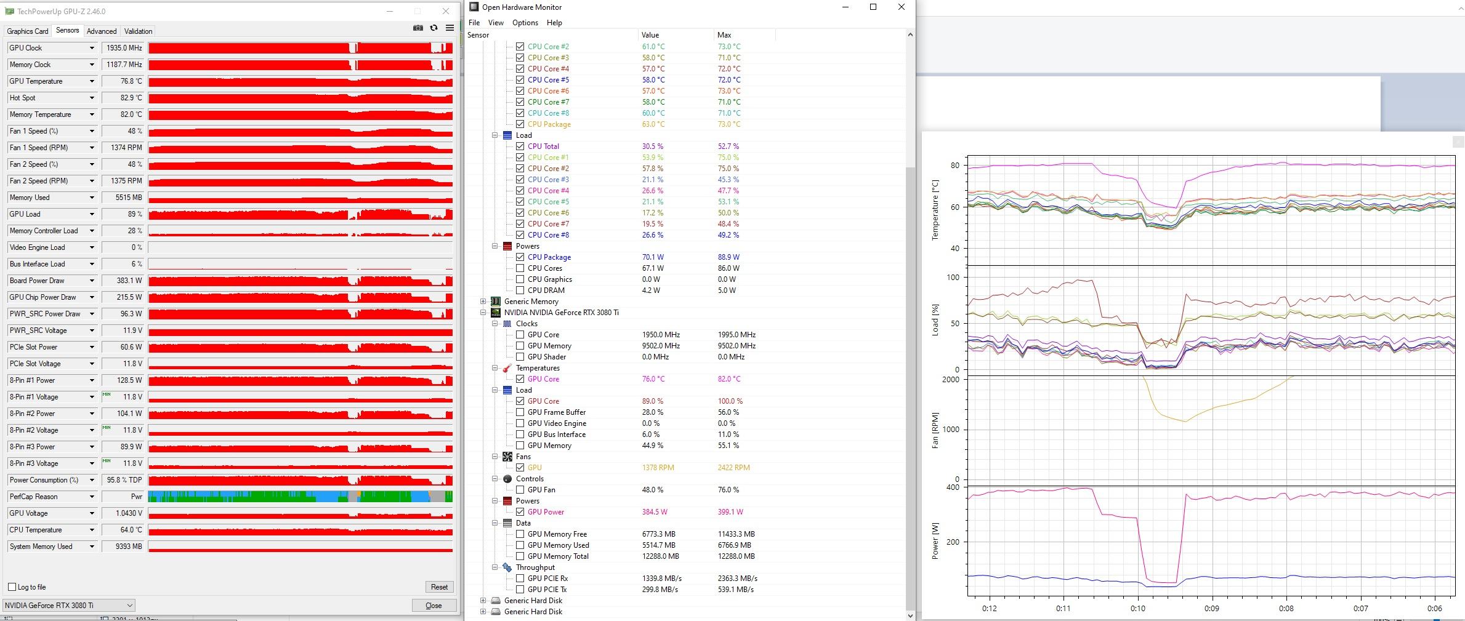Image resolution: width=1465 pixels, height=621 pixels.
Task: Click the GPU Temperatures thermometer icon
Action: tap(507, 368)
